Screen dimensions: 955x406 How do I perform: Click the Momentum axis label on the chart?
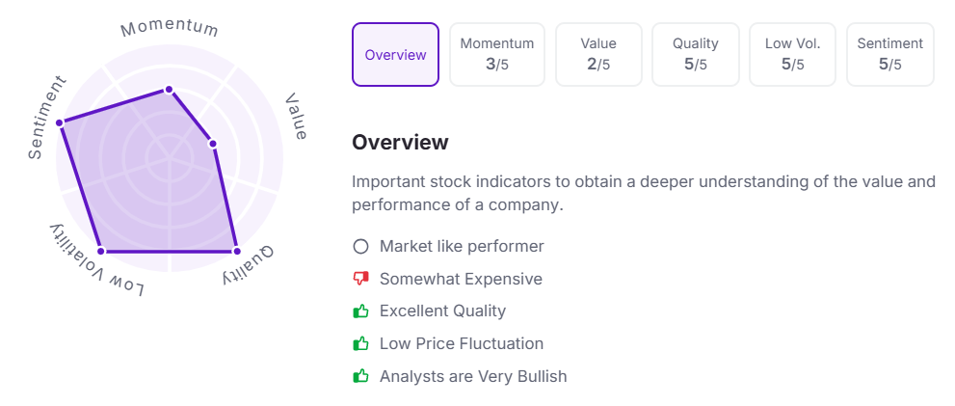click(x=170, y=28)
